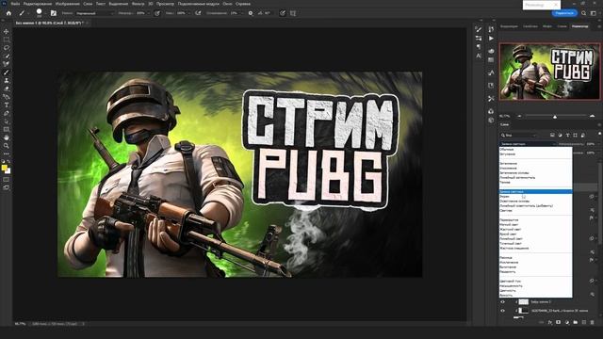Select the Lasso tool
This screenshot has height=339, width=603.
coord(7,48)
